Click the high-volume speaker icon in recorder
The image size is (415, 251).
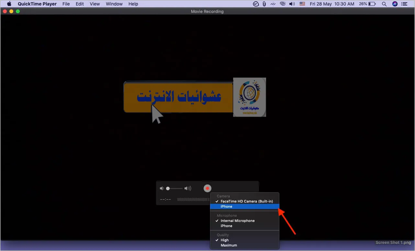pyautogui.click(x=188, y=188)
